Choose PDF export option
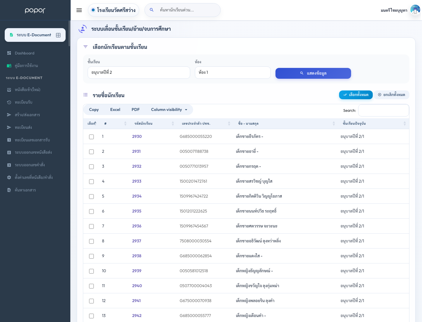The width and height of the screenshot is (422, 322). (135, 109)
